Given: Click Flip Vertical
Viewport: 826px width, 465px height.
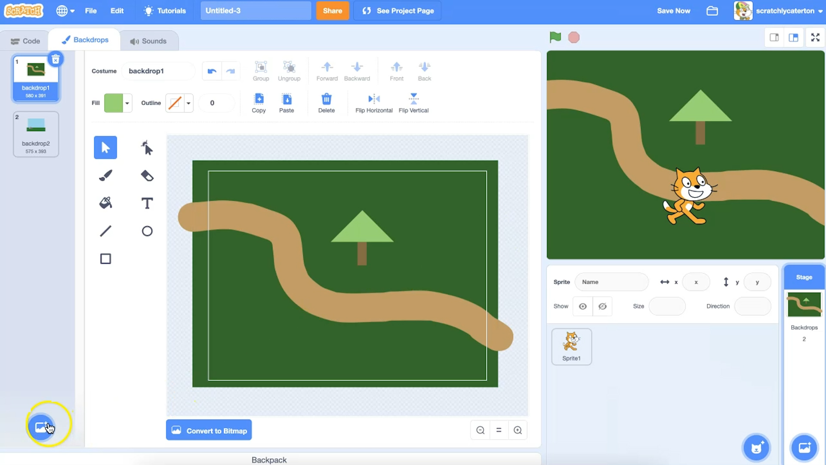Looking at the screenshot, I should pos(413,103).
